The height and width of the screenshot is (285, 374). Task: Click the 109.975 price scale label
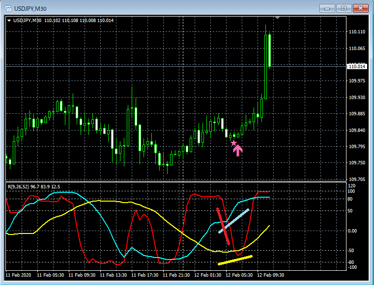(357, 81)
